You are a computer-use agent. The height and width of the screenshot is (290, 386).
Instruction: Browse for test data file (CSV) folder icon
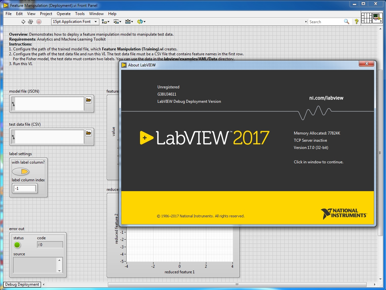89,133
